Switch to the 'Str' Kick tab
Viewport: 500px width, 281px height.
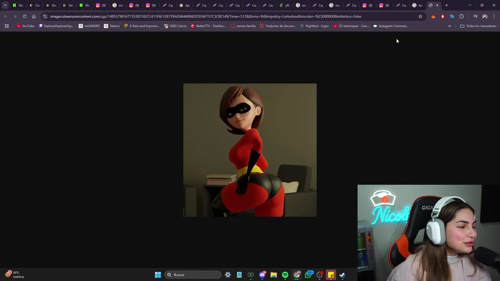pos(18,5)
